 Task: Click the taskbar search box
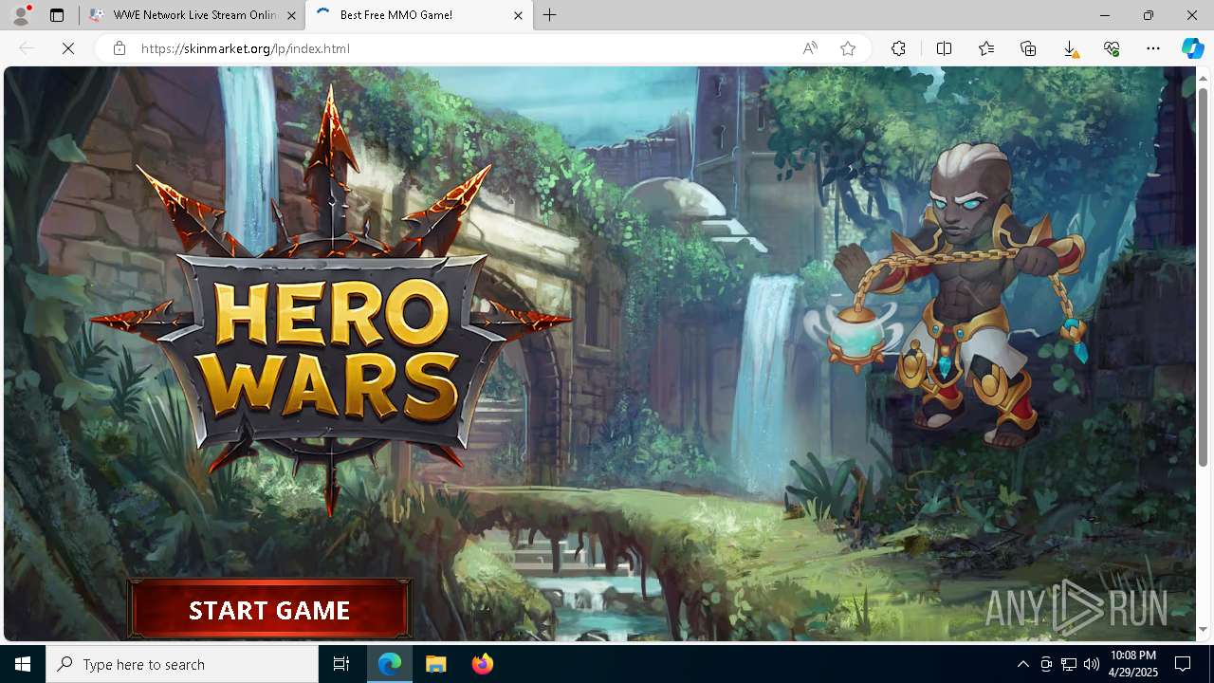pyautogui.click(x=182, y=664)
